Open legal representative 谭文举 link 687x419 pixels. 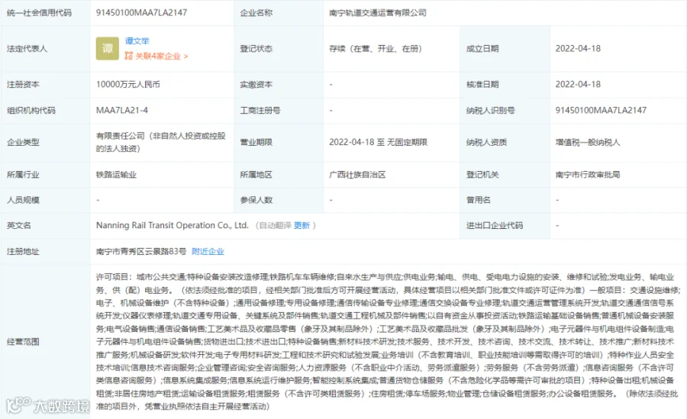click(x=137, y=41)
